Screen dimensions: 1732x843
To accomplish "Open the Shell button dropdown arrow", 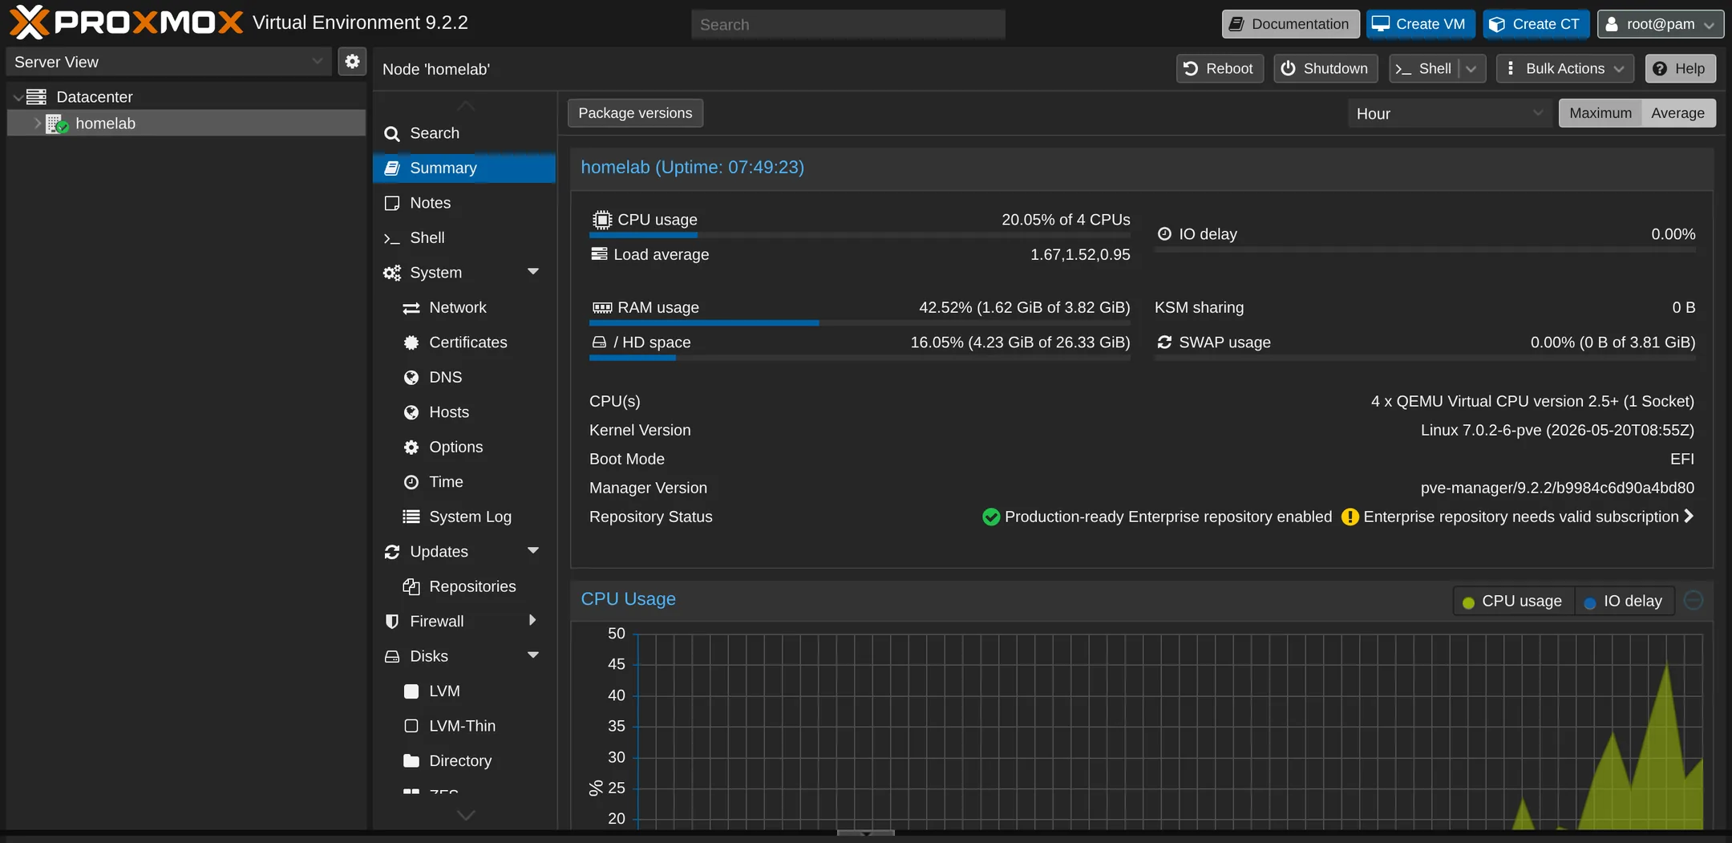I will tap(1471, 69).
